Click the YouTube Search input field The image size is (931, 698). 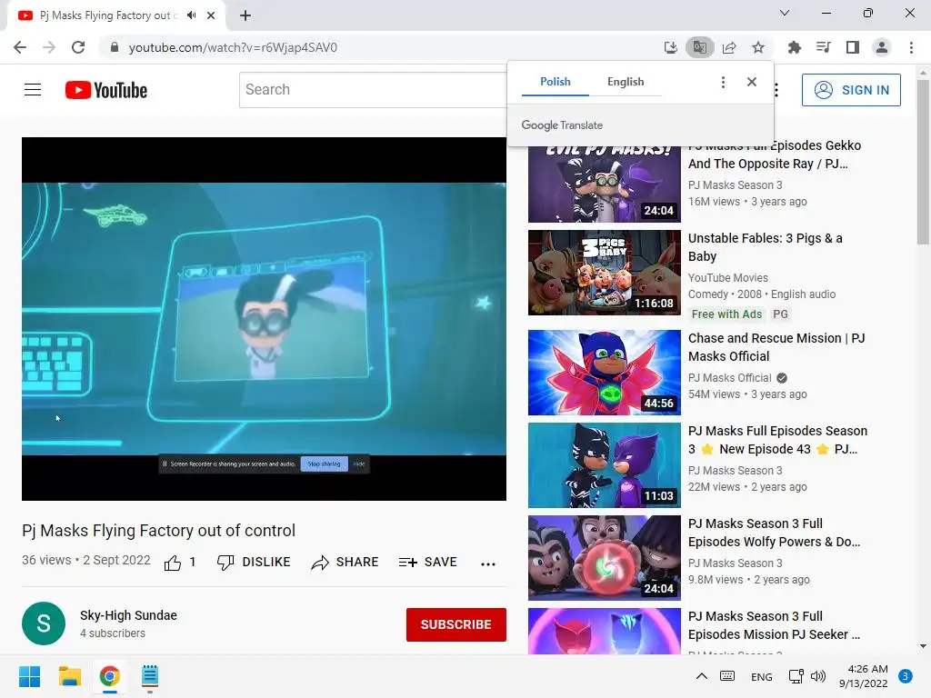point(373,90)
